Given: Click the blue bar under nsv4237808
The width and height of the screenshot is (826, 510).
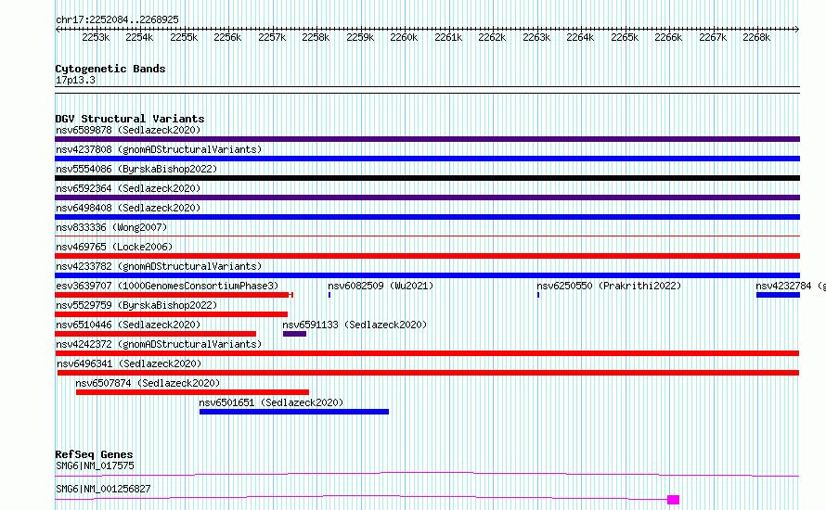Looking at the screenshot, I should click(x=427, y=159).
